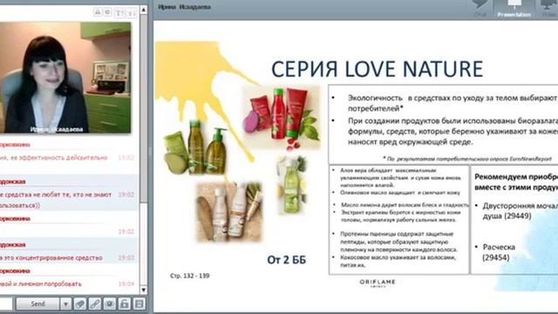Click the 19:03 timestamp in chat
This screenshot has width=558, height=314.
coord(126,257)
